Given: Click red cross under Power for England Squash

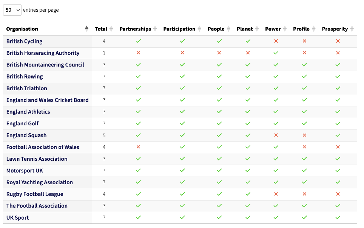Looking at the screenshot, I should tap(276, 135).
